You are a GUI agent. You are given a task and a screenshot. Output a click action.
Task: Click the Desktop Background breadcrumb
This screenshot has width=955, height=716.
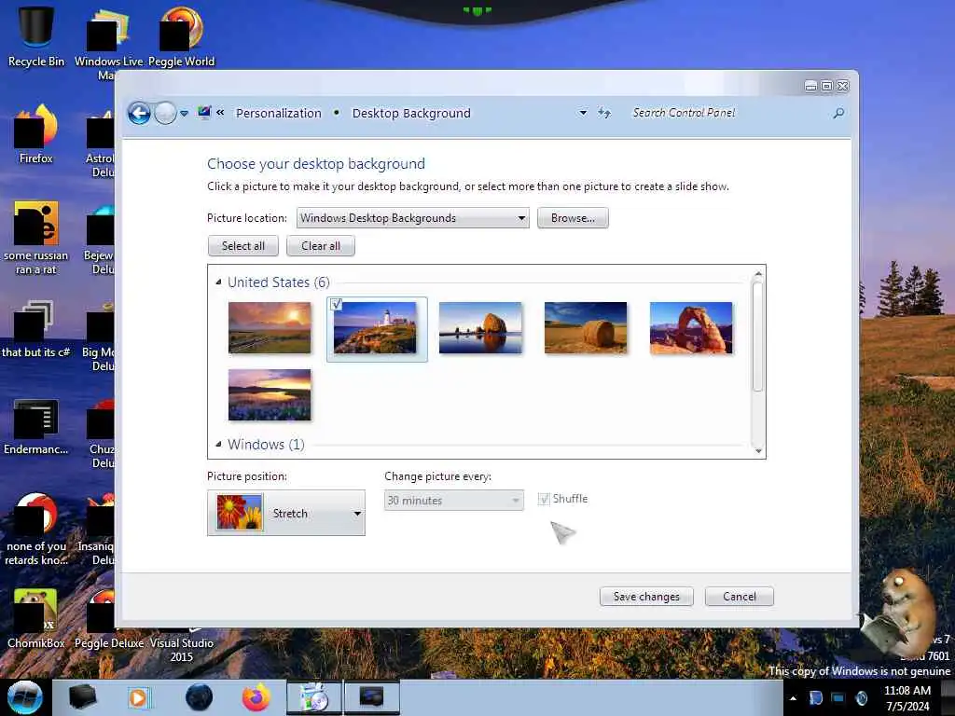coord(411,113)
